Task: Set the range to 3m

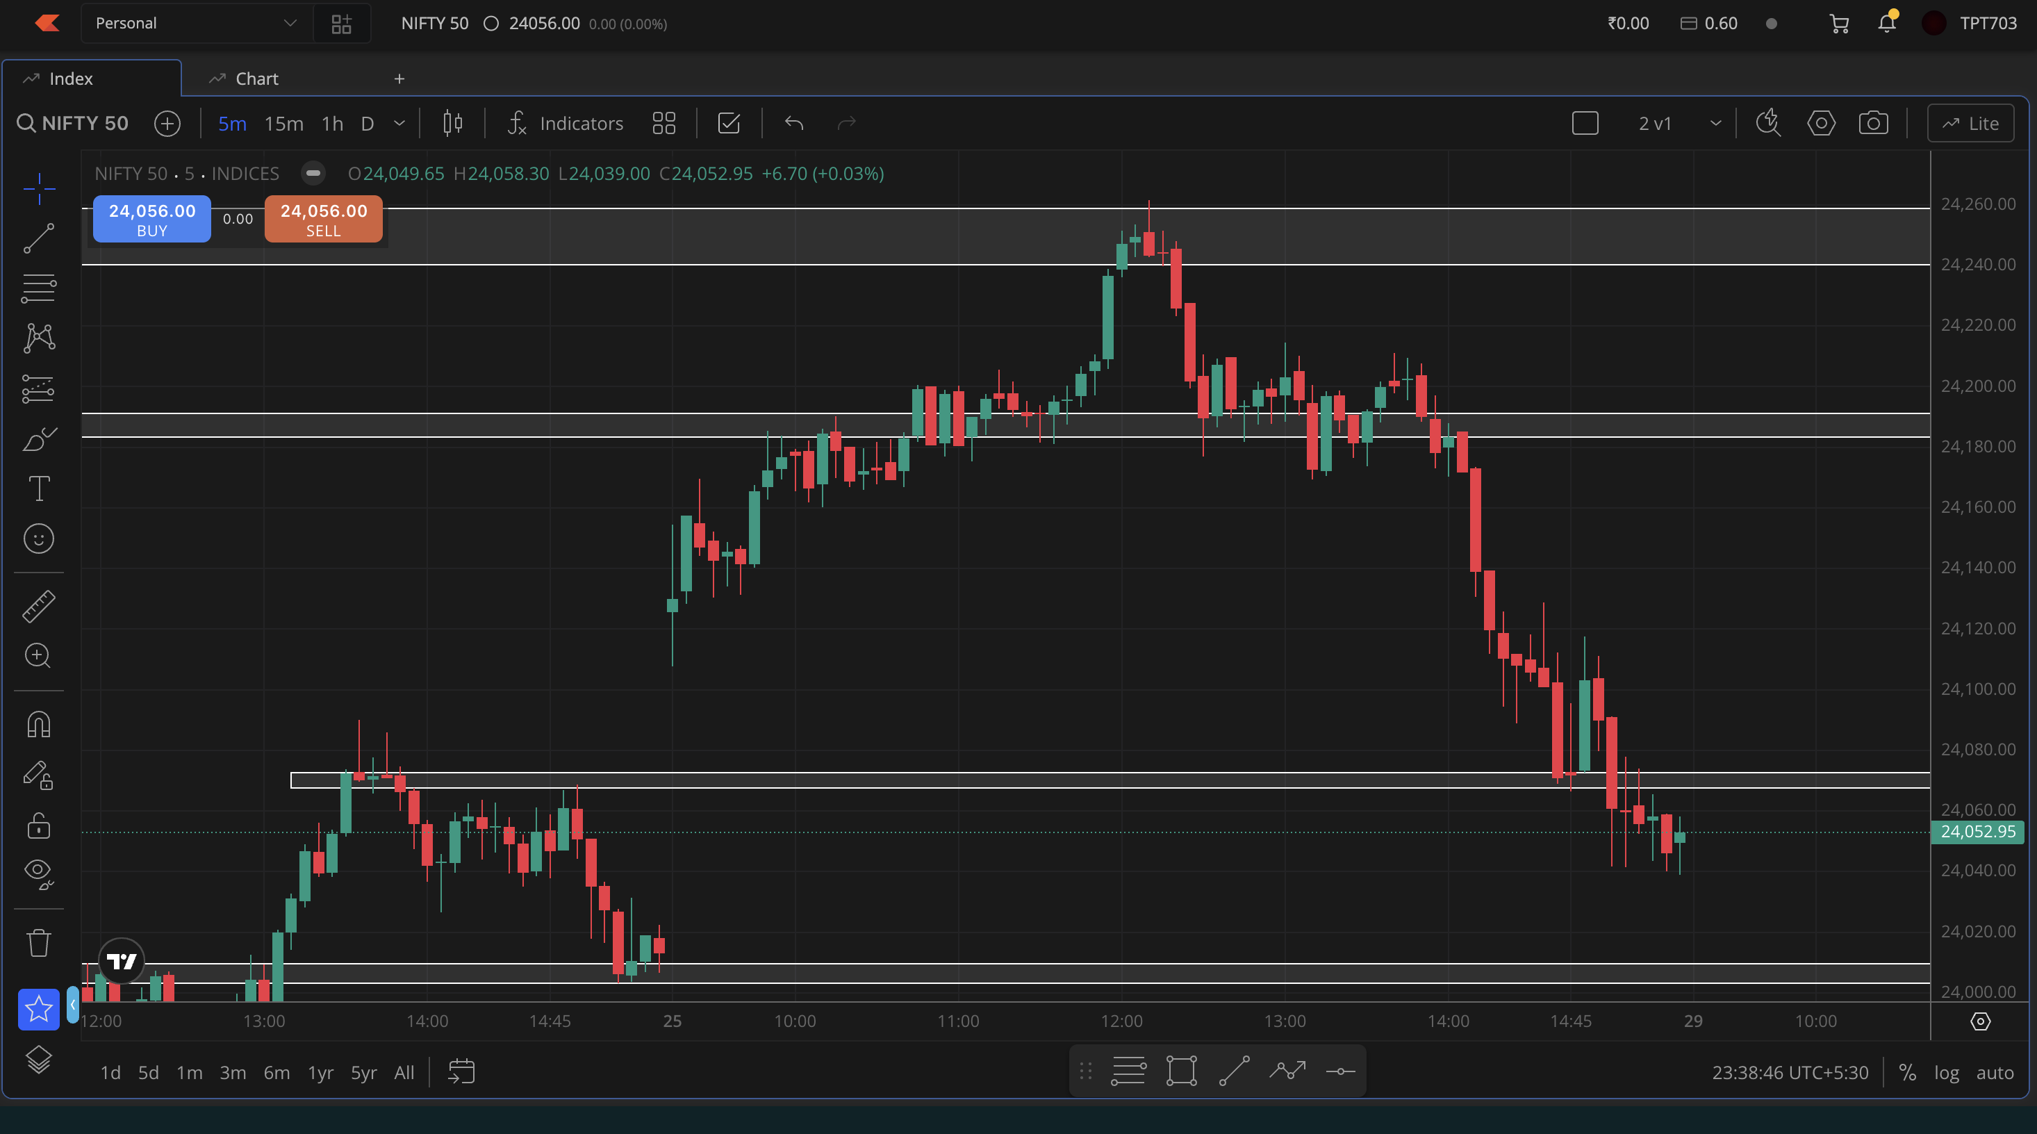Action: [233, 1072]
